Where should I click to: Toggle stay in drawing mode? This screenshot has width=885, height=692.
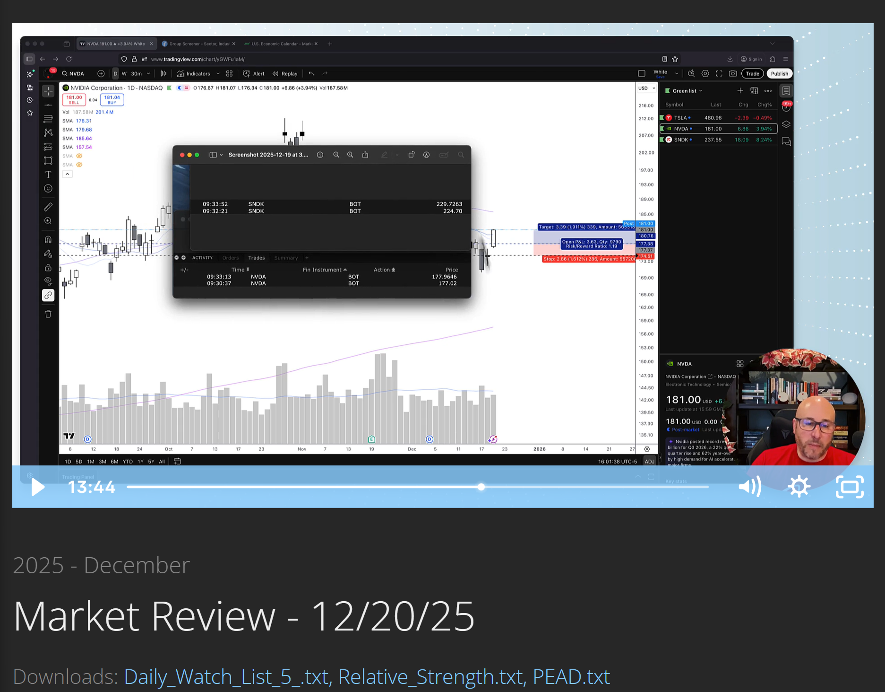(48, 254)
